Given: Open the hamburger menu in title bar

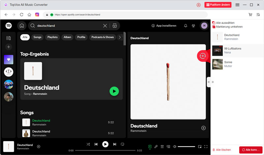Looking at the screenshot, I should pyautogui.click(x=238, y=5).
